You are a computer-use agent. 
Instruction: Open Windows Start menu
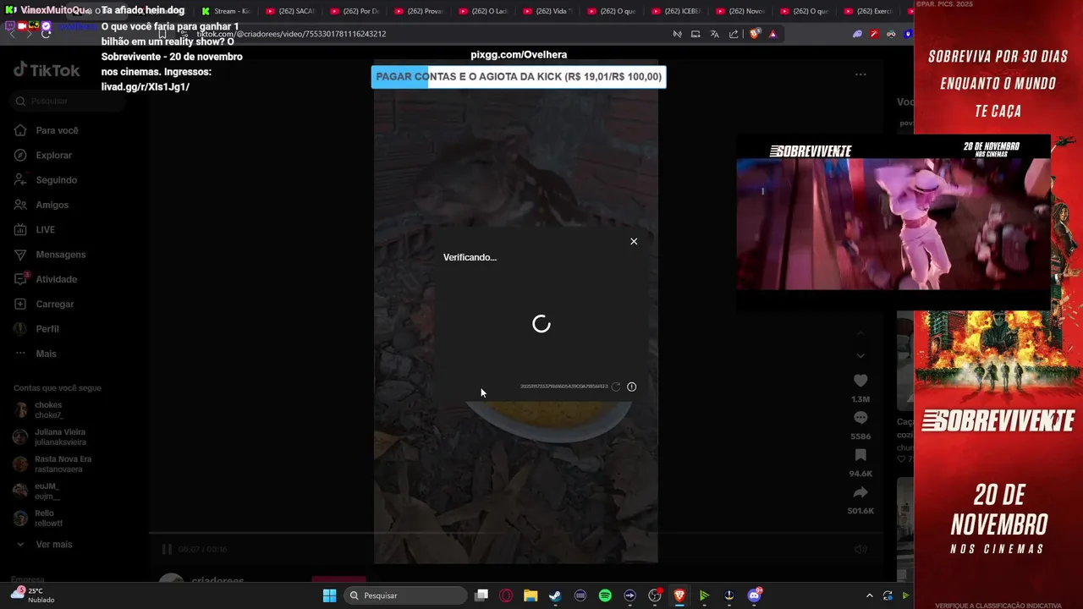tap(329, 595)
